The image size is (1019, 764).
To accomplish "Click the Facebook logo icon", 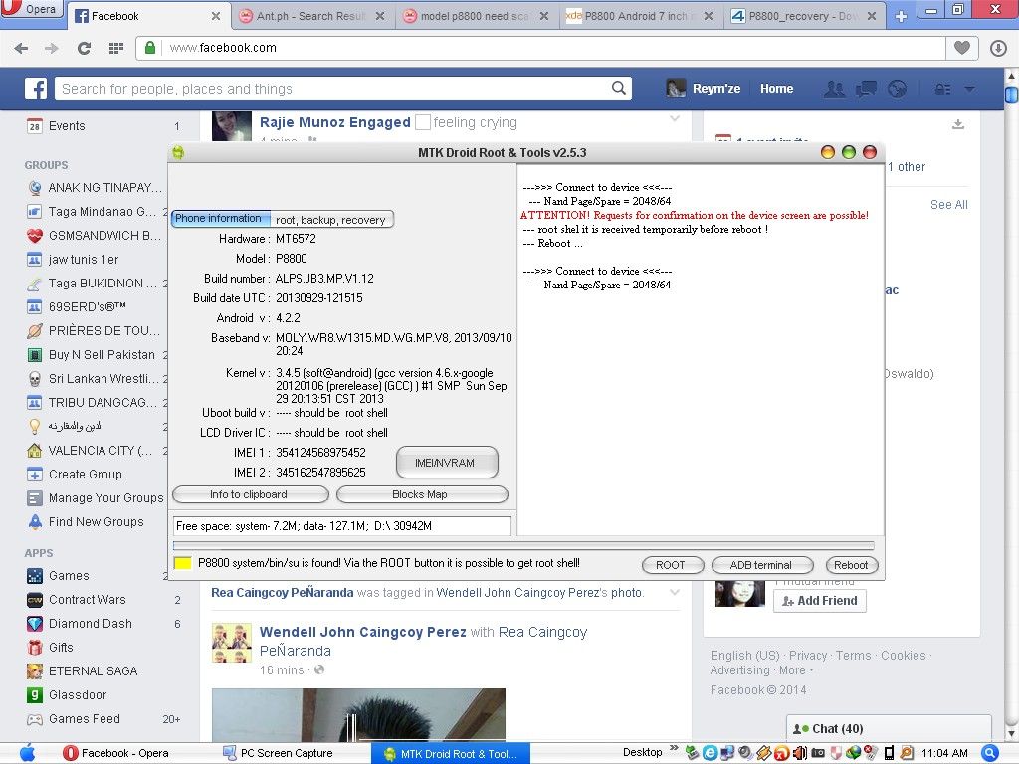I will click(x=36, y=89).
